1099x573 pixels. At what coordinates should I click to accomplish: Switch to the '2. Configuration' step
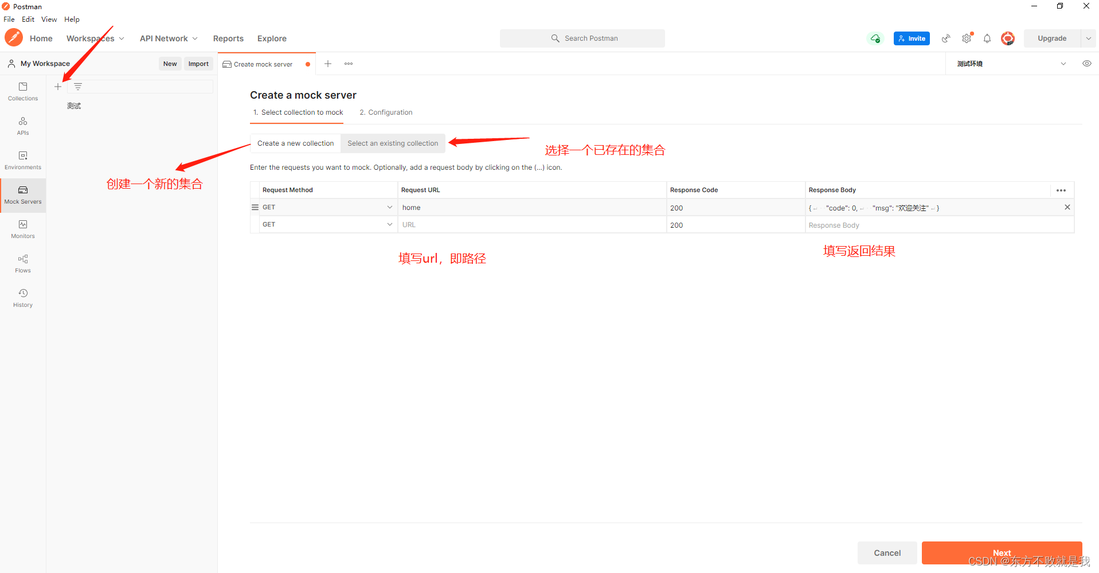pyautogui.click(x=386, y=112)
